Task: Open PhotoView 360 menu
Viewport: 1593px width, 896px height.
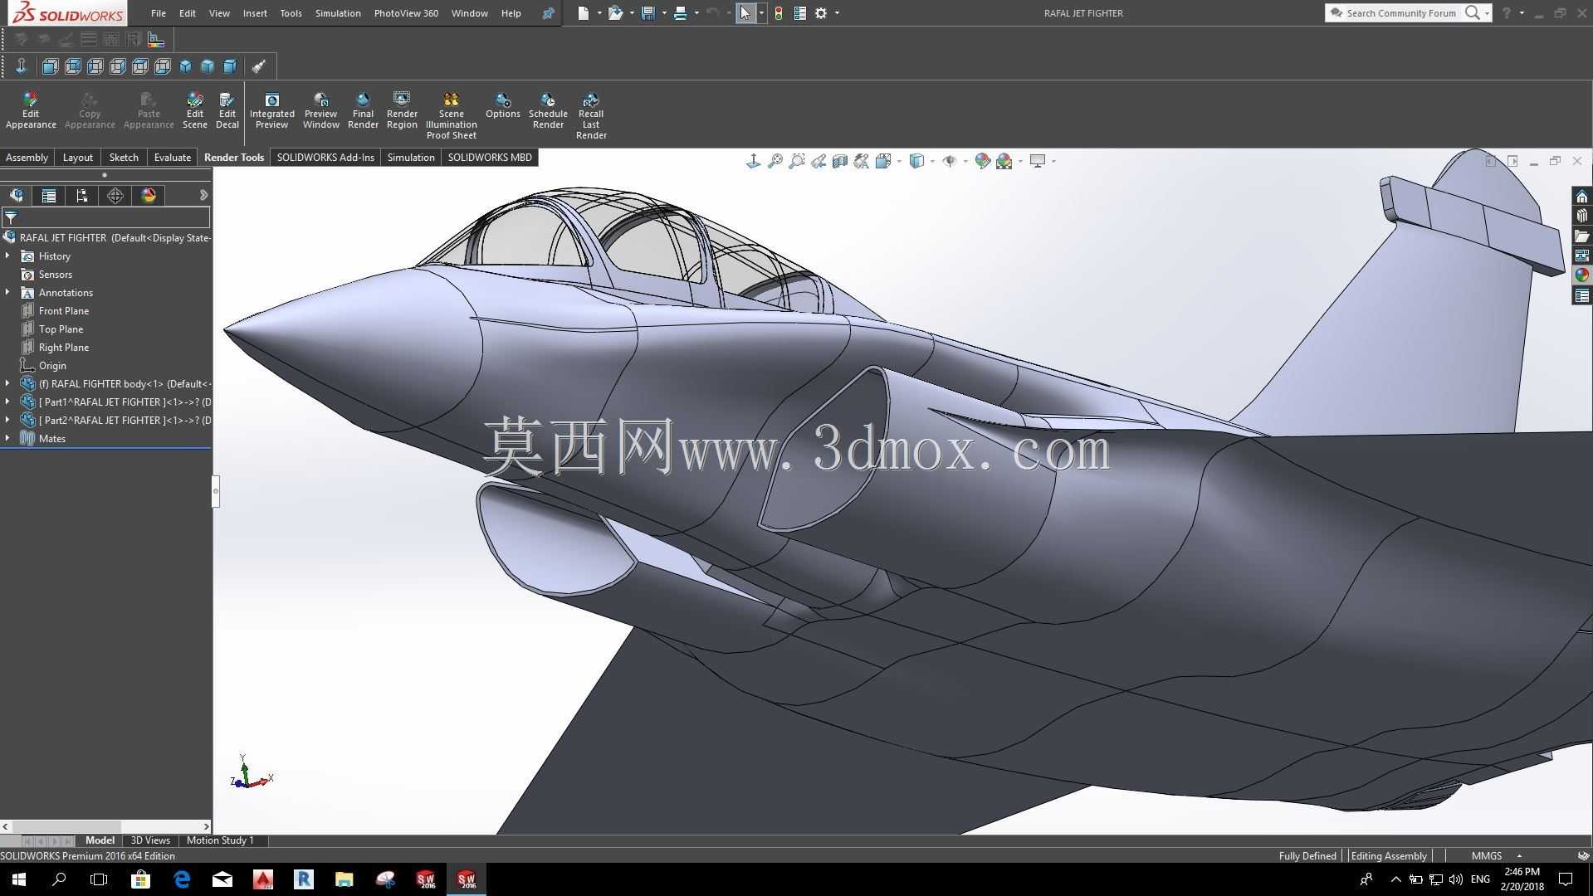Action: tap(406, 13)
